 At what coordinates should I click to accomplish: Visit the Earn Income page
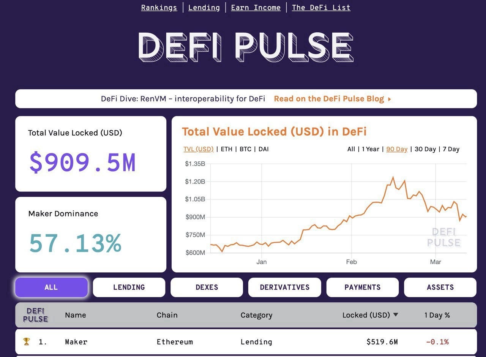click(256, 7)
